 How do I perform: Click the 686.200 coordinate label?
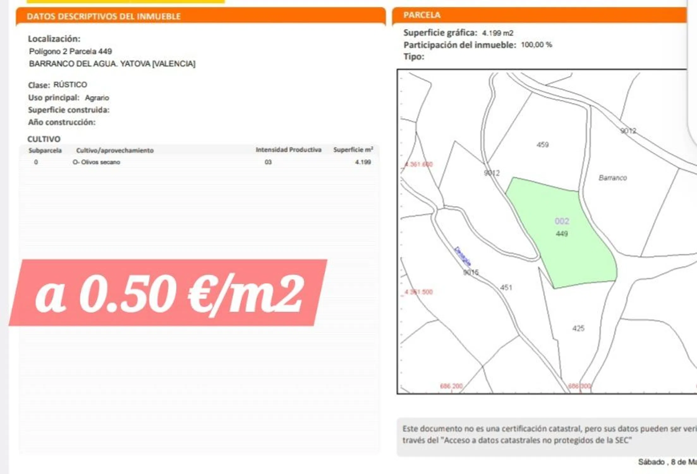(x=451, y=386)
